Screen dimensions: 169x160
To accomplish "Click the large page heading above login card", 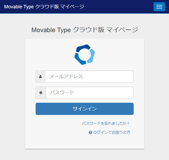I will click(84, 30).
